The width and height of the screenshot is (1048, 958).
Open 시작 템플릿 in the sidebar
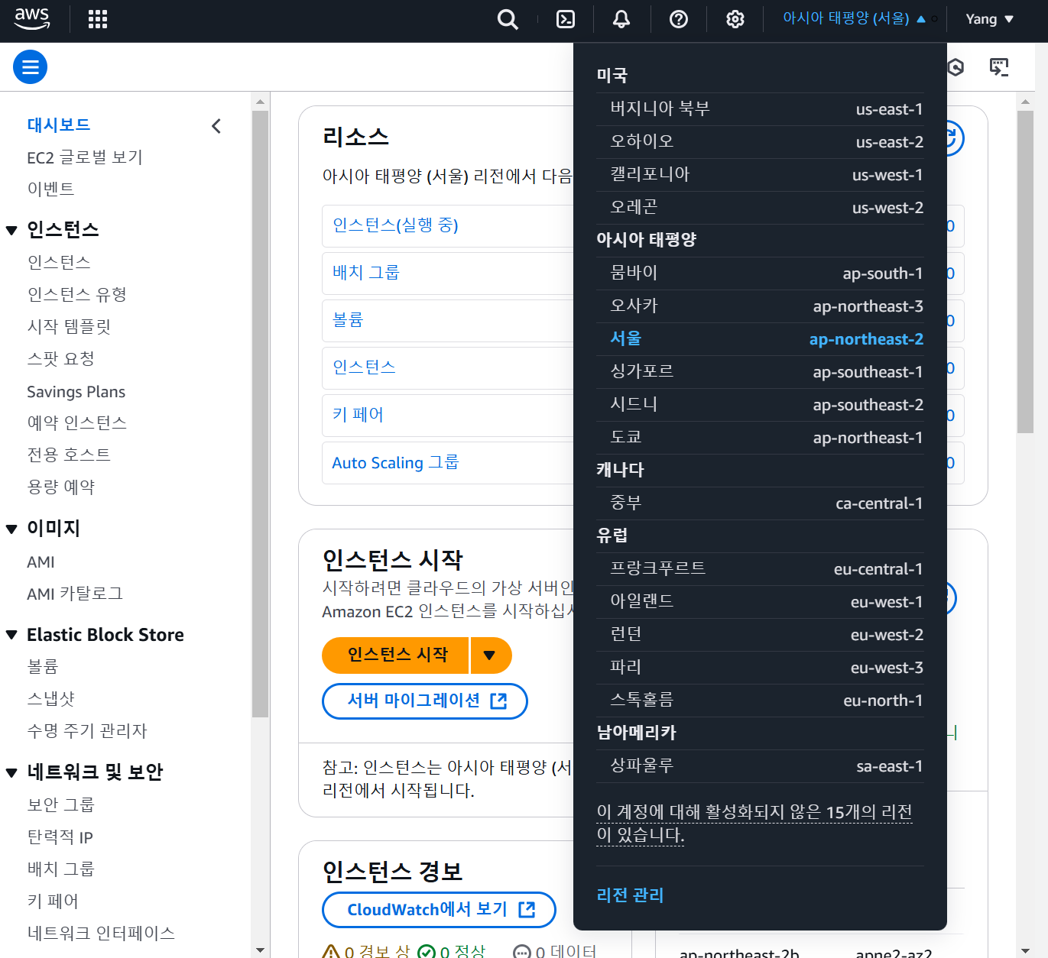click(x=69, y=326)
